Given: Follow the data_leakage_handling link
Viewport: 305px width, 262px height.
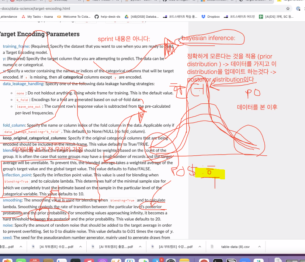Looking at the screenshot, I should coord(23,84).
